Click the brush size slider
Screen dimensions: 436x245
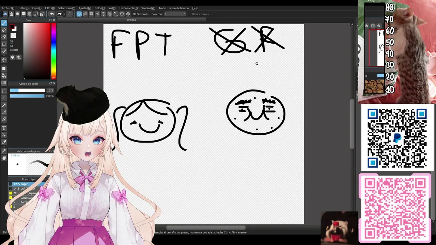pos(27,90)
